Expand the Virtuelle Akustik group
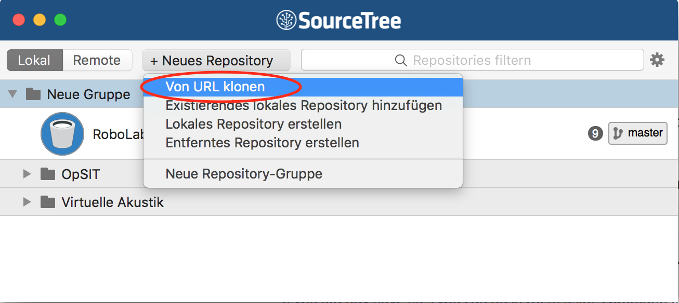Image resolution: width=679 pixels, height=303 pixels. click(x=27, y=202)
